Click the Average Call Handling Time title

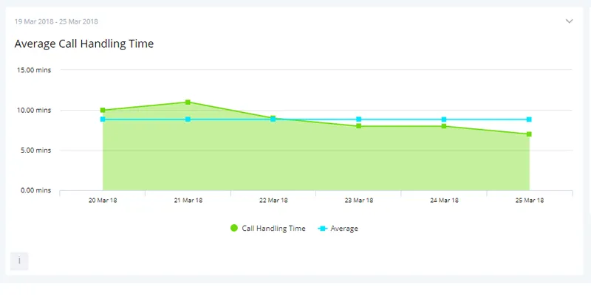click(84, 44)
